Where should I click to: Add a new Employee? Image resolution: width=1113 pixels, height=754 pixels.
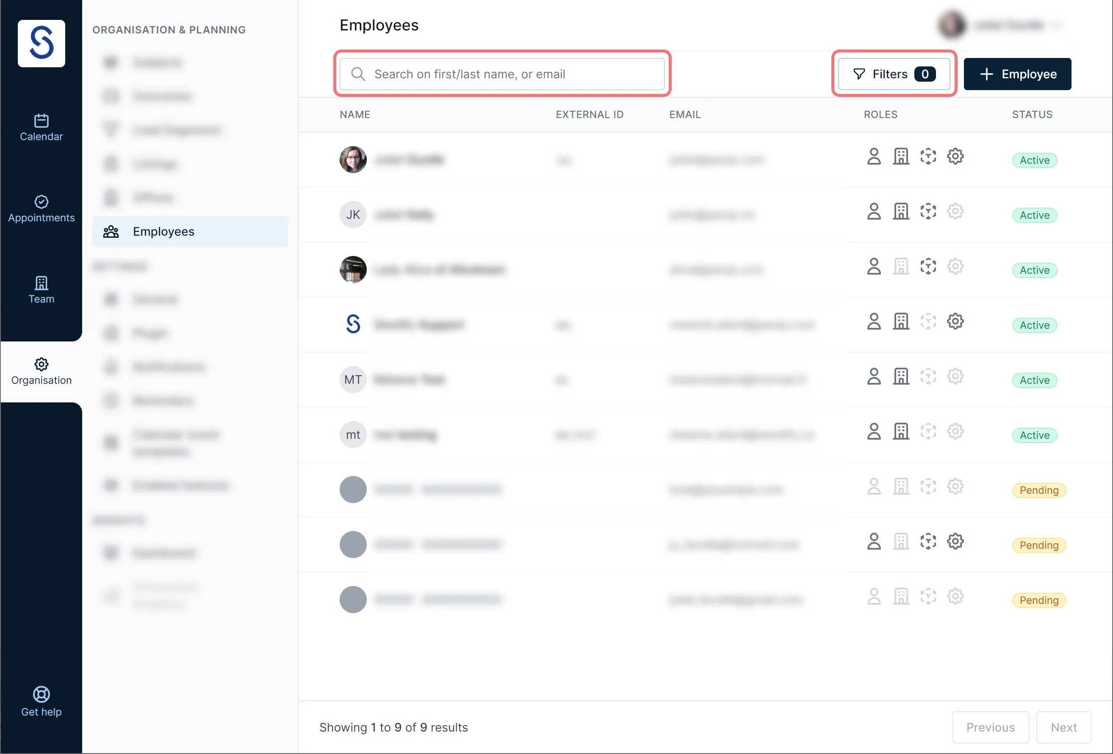pos(1017,74)
